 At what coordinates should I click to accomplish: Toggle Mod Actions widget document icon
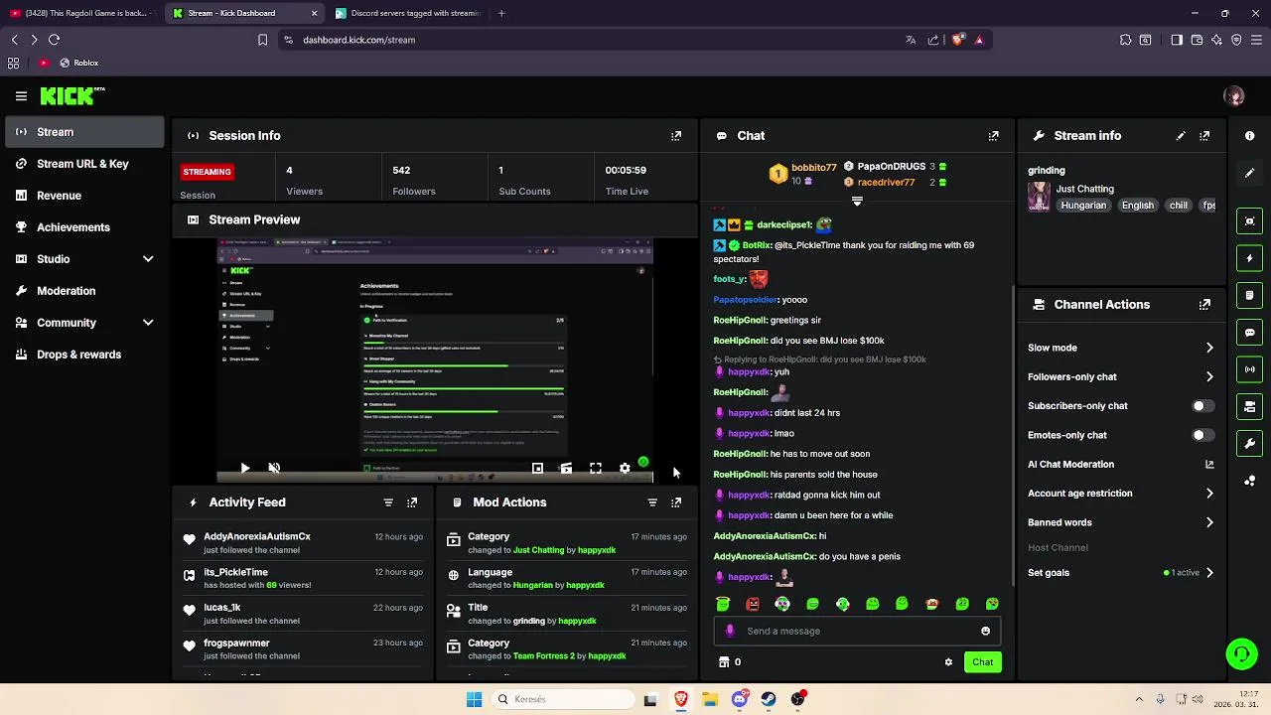click(x=1250, y=295)
